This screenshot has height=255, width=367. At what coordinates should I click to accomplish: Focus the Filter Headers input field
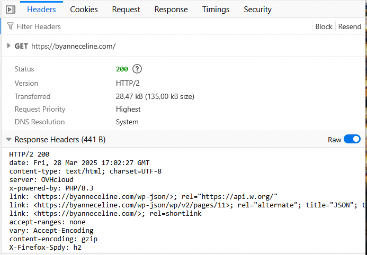point(159,26)
